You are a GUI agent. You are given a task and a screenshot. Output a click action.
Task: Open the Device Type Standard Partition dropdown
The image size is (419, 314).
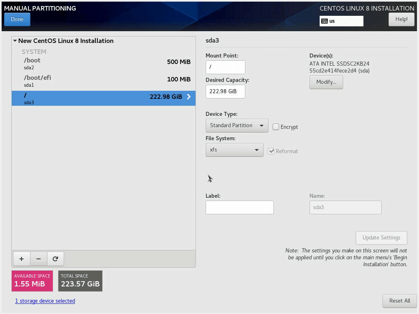(237, 126)
